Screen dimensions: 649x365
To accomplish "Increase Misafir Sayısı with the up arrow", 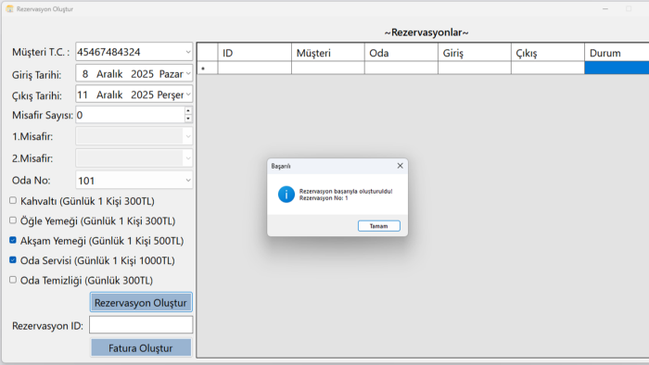I will point(188,111).
